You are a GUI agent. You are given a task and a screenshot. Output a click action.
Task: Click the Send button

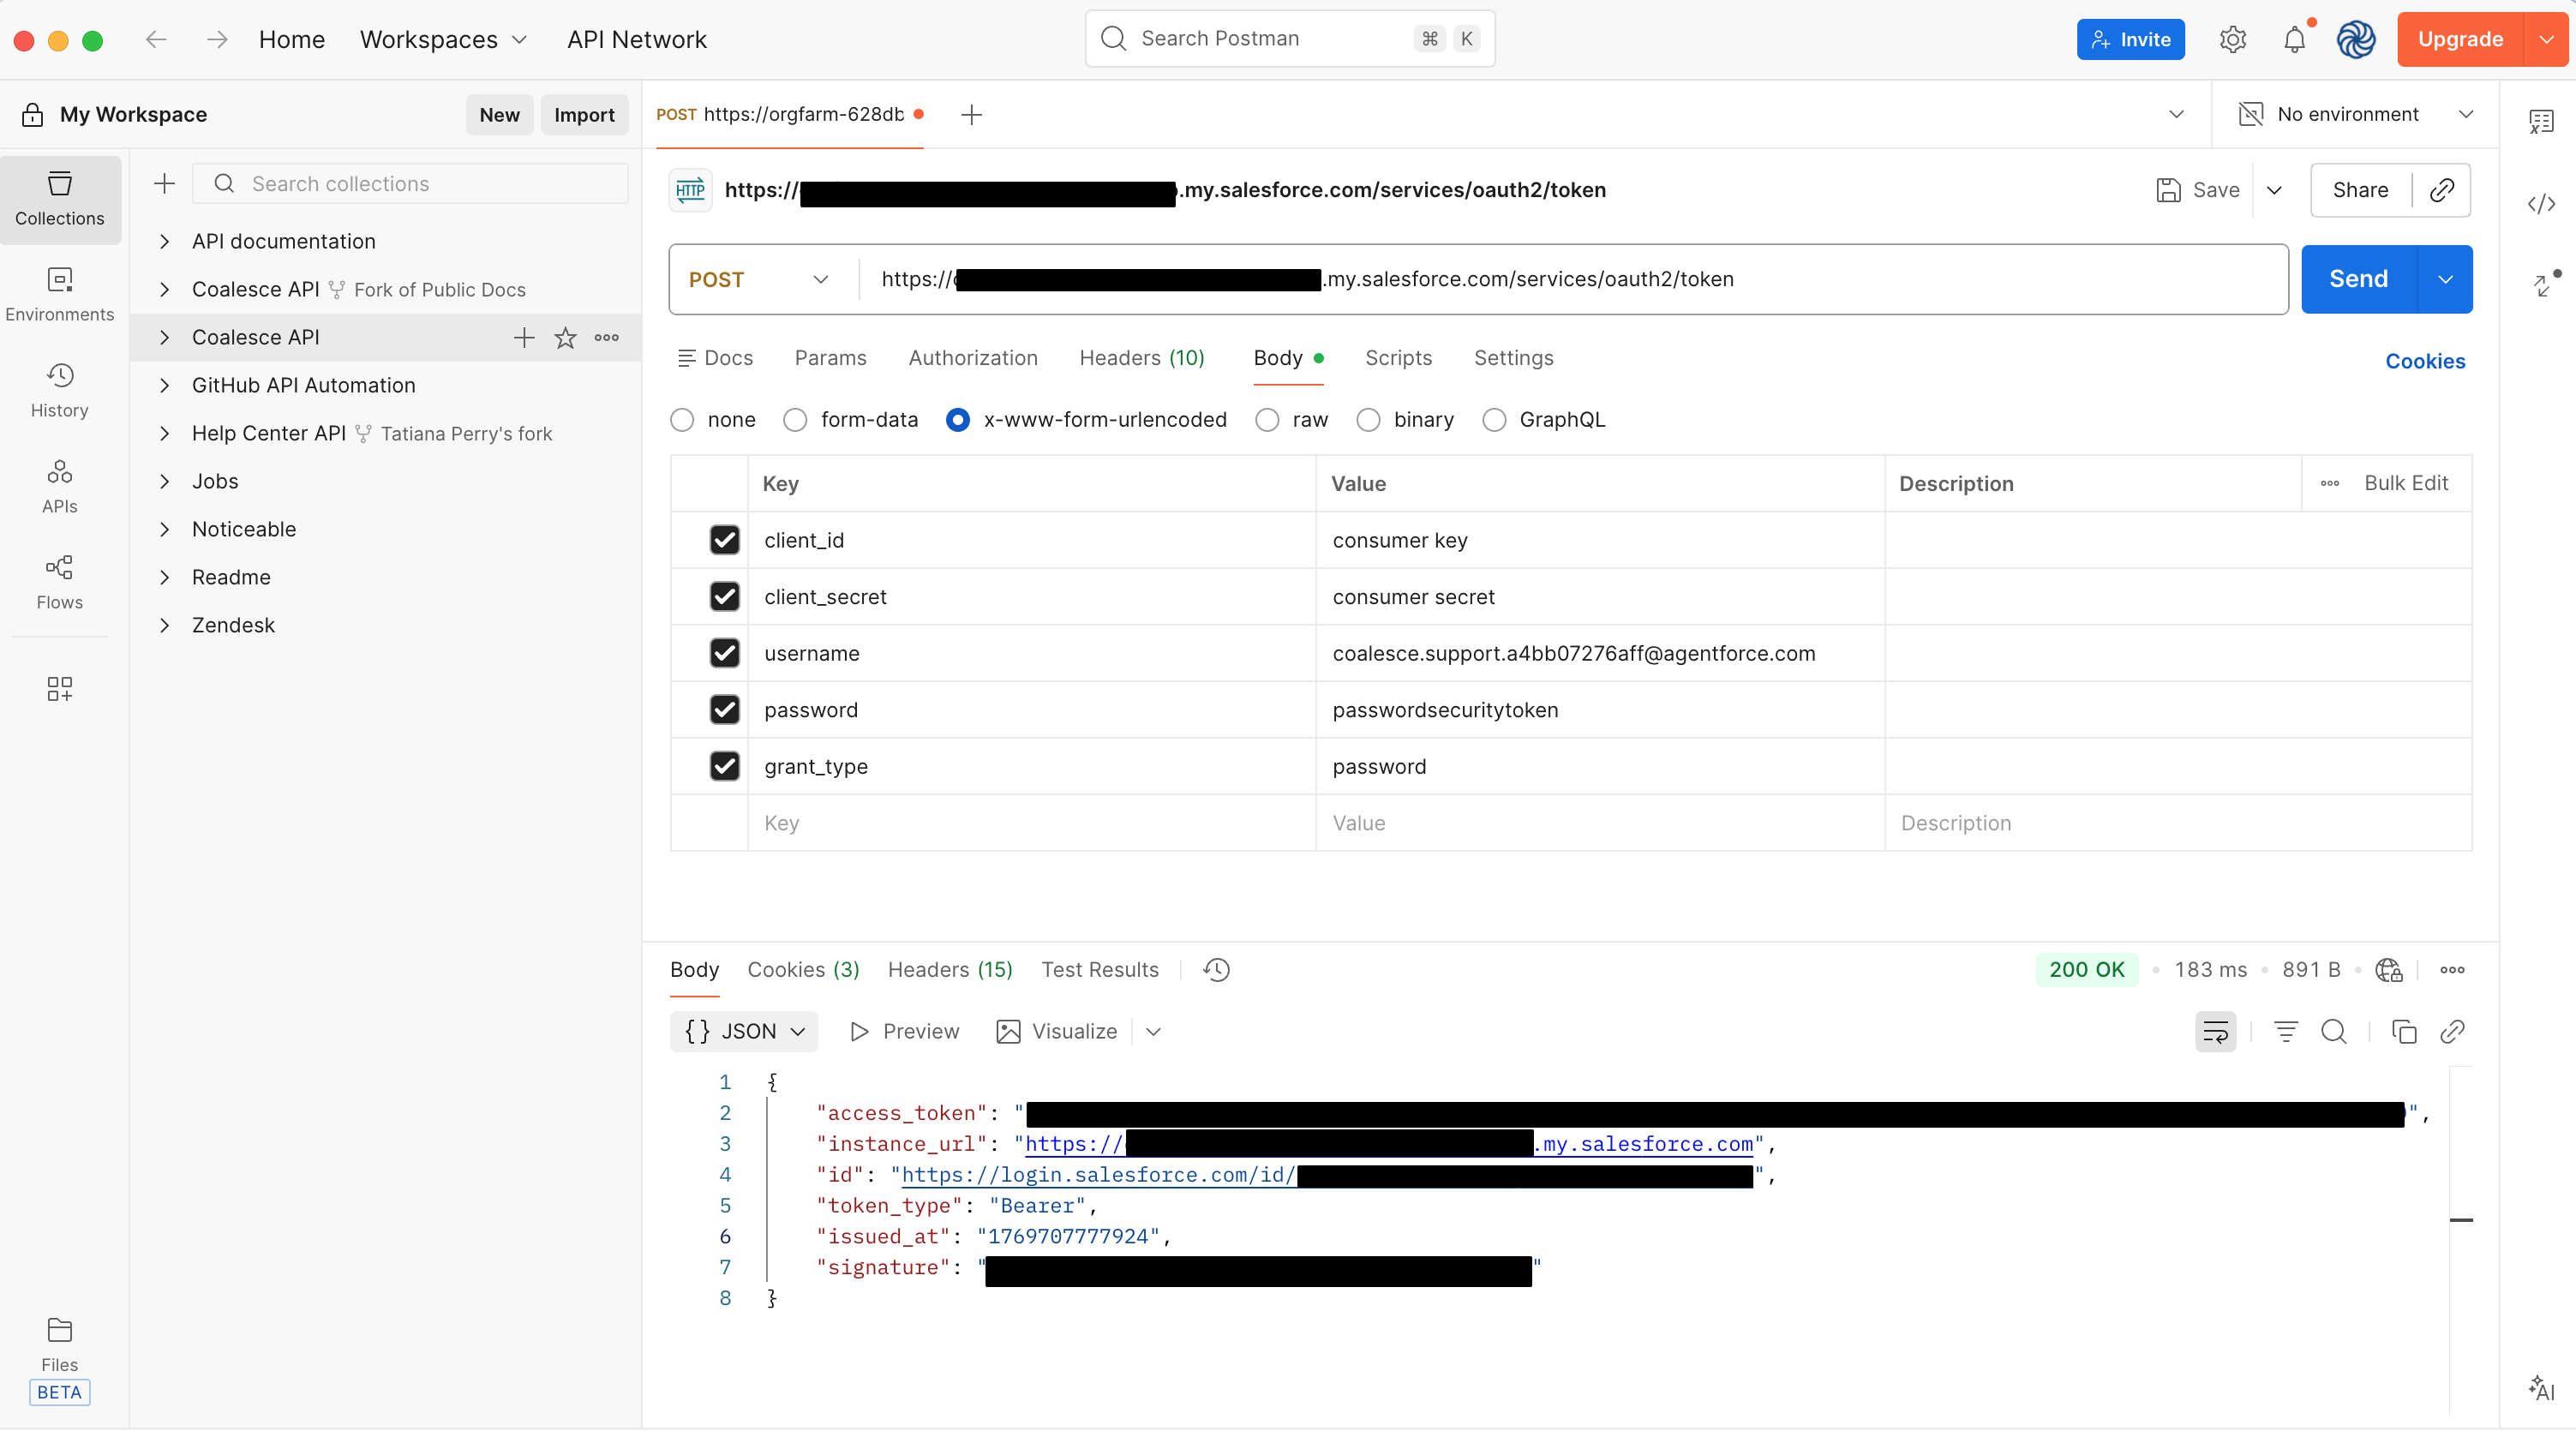tap(2358, 279)
